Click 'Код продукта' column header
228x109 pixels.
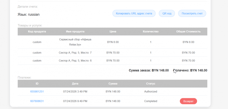point(37,31)
